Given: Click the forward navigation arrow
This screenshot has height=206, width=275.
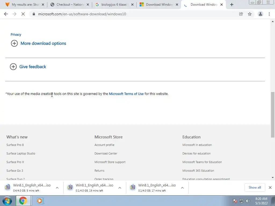Looking at the screenshot, I should (15, 14).
